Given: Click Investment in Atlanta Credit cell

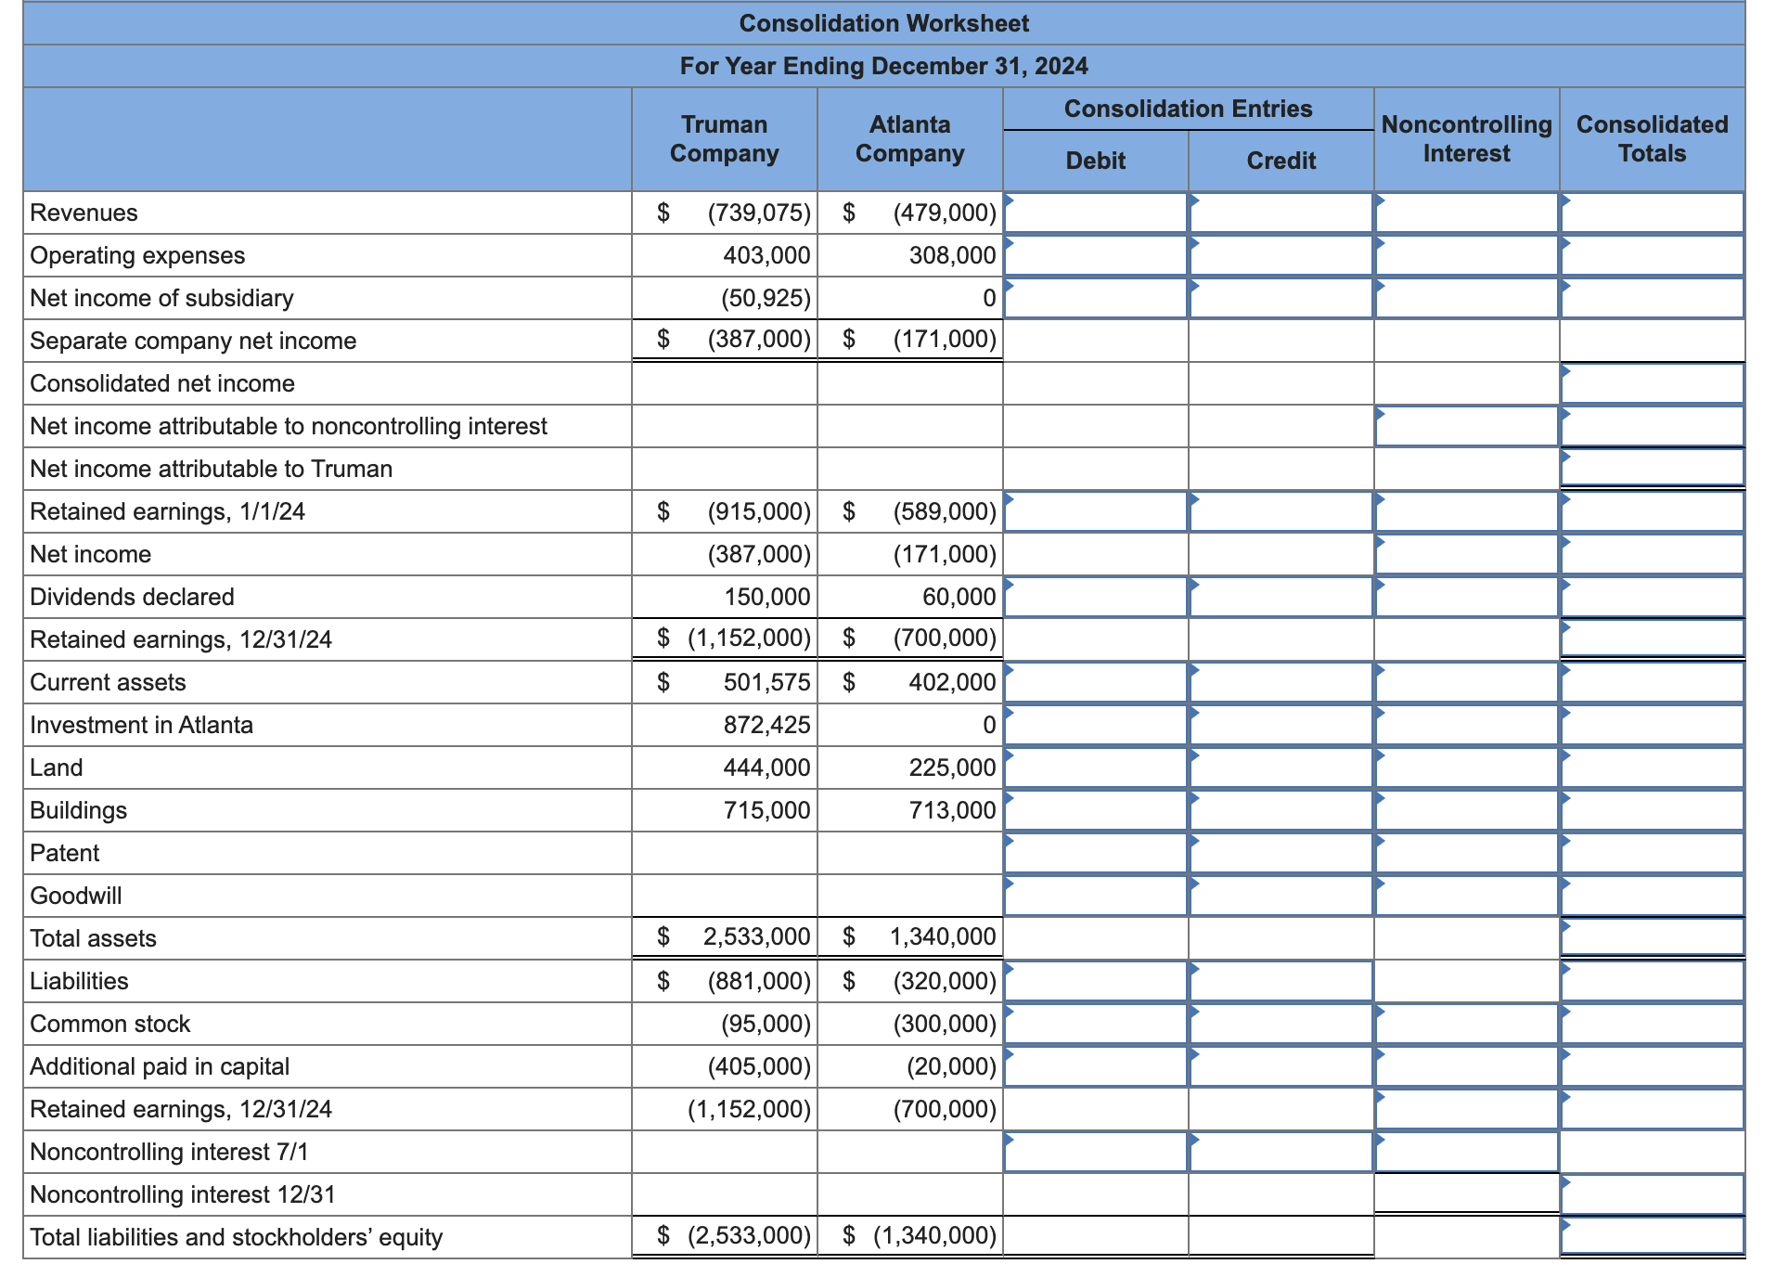Looking at the screenshot, I should click(1281, 725).
